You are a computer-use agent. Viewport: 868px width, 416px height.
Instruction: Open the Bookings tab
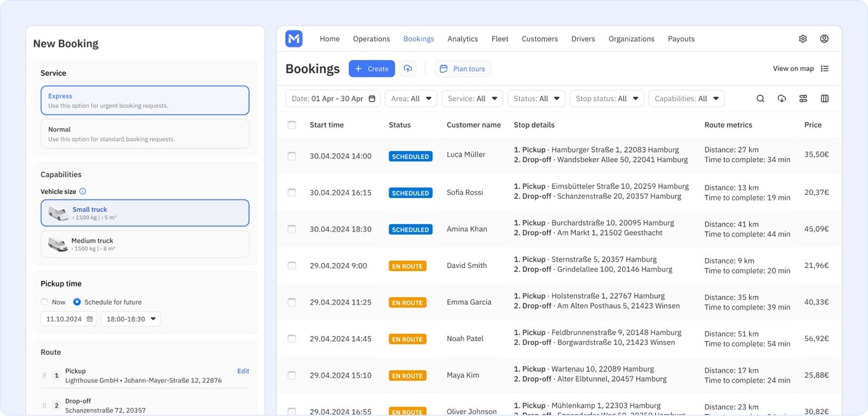(419, 39)
